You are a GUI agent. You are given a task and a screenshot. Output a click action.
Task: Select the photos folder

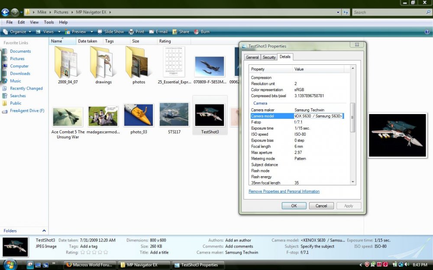[x=139, y=66]
